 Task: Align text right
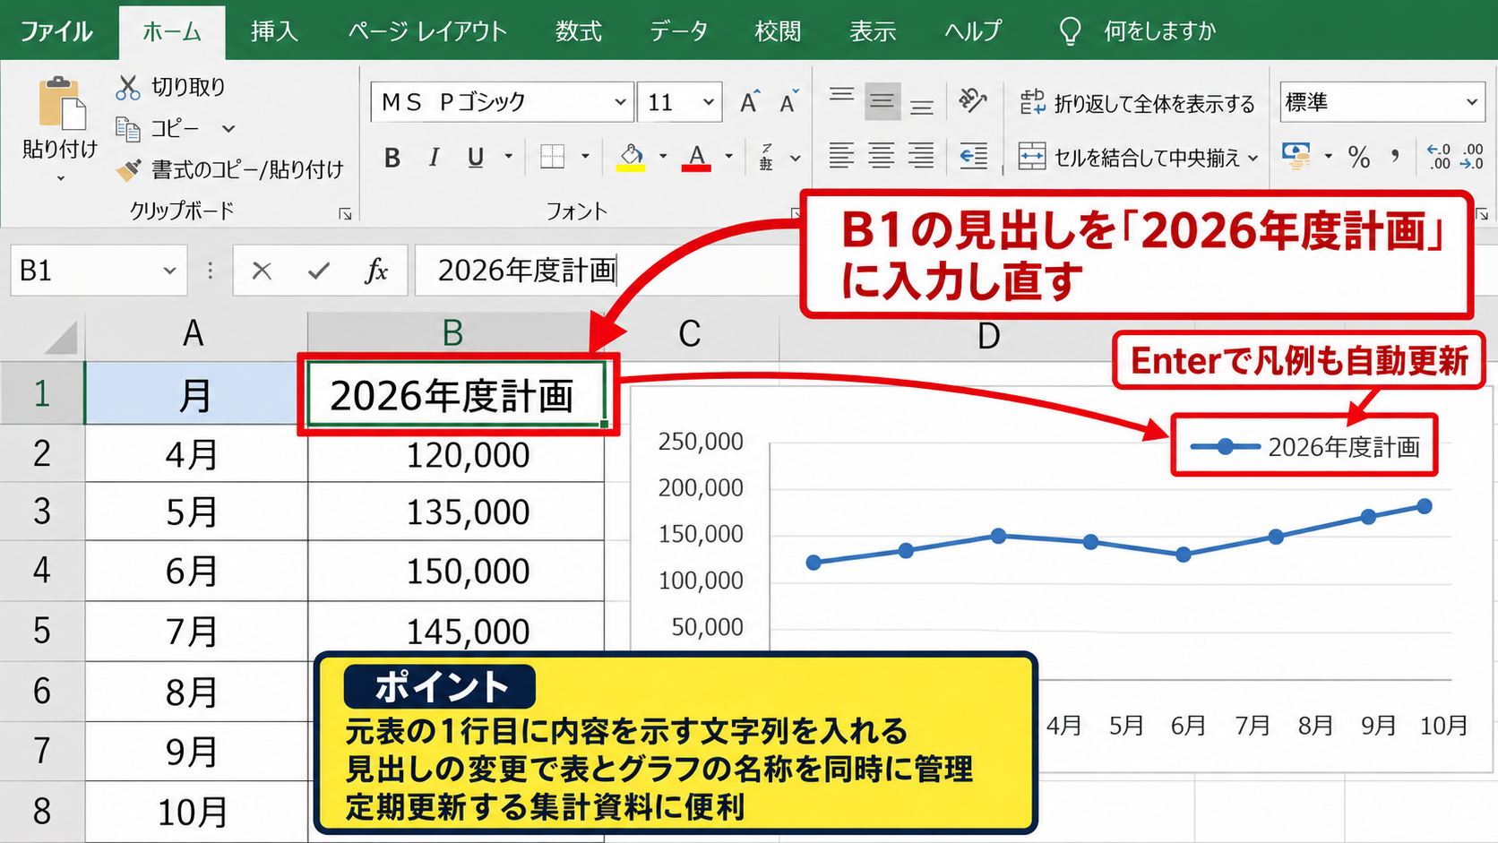(x=922, y=156)
